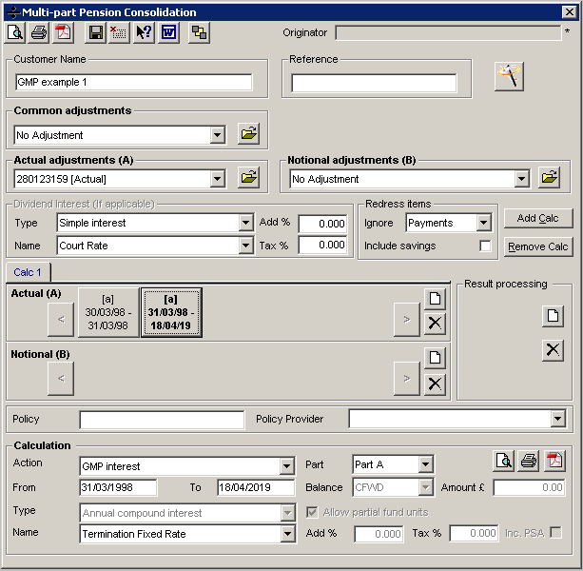The image size is (583, 571).
Task: Open folder beside the Common adjustments dropdown
Action: (x=249, y=133)
